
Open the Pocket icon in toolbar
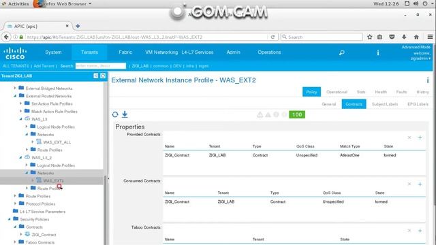pyautogui.click(x=392, y=37)
